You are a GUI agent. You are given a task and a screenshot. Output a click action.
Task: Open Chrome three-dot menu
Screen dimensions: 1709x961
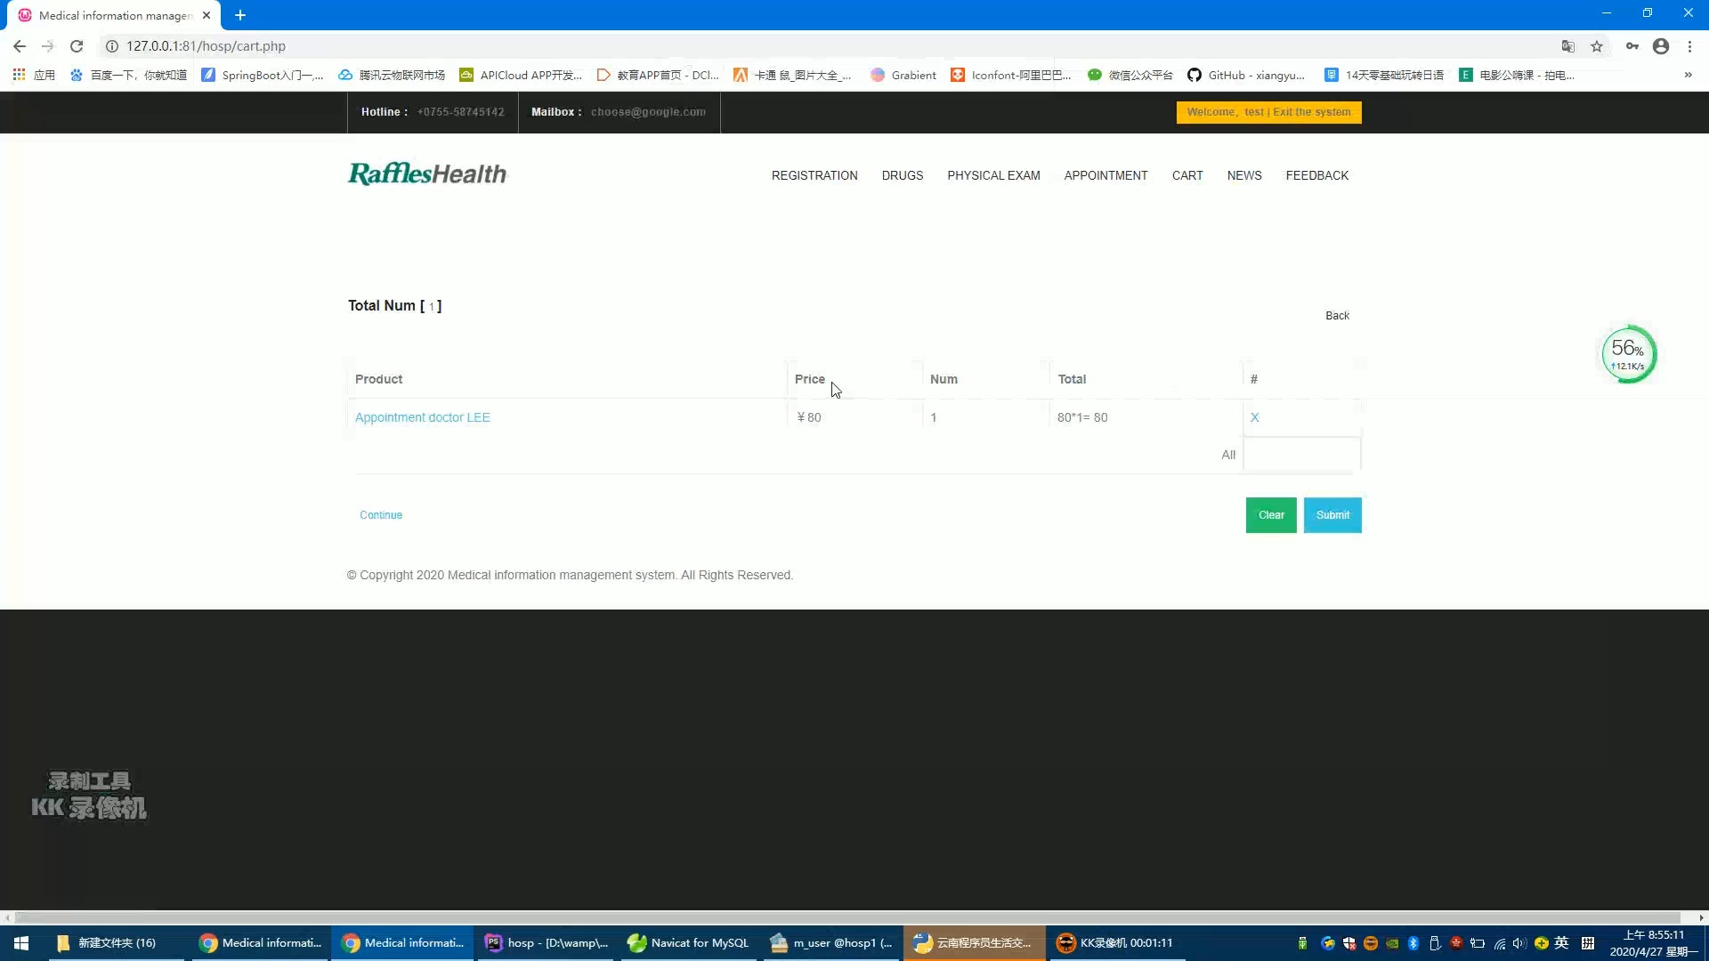[1689, 46]
